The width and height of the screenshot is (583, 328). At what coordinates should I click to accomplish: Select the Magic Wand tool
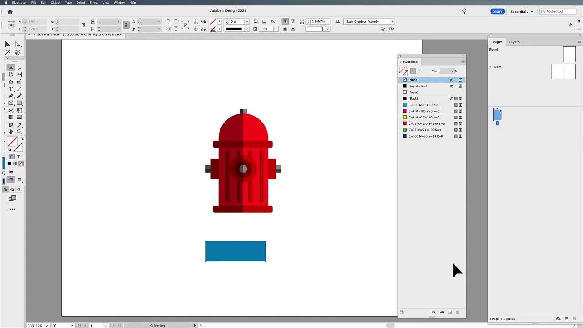(7, 52)
